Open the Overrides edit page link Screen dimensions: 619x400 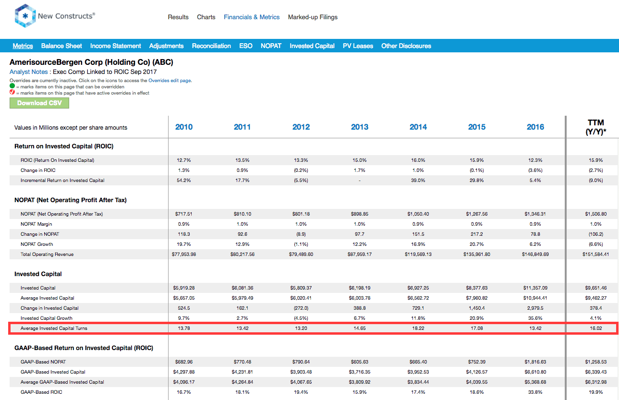tap(170, 81)
